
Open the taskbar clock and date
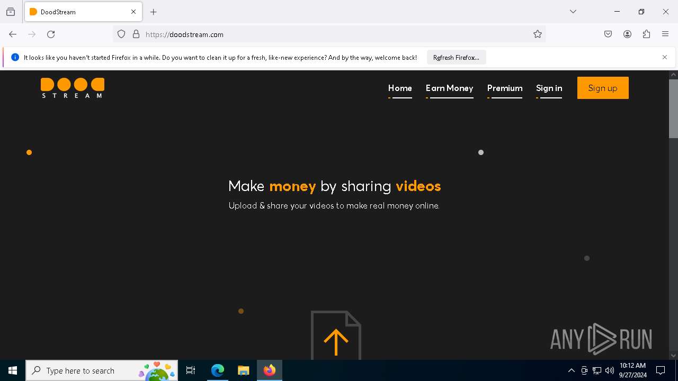point(632,370)
